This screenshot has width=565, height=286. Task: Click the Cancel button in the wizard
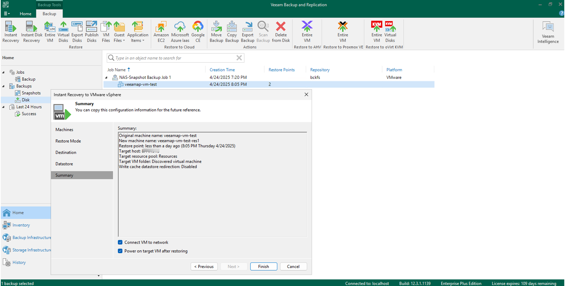point(293,266)
